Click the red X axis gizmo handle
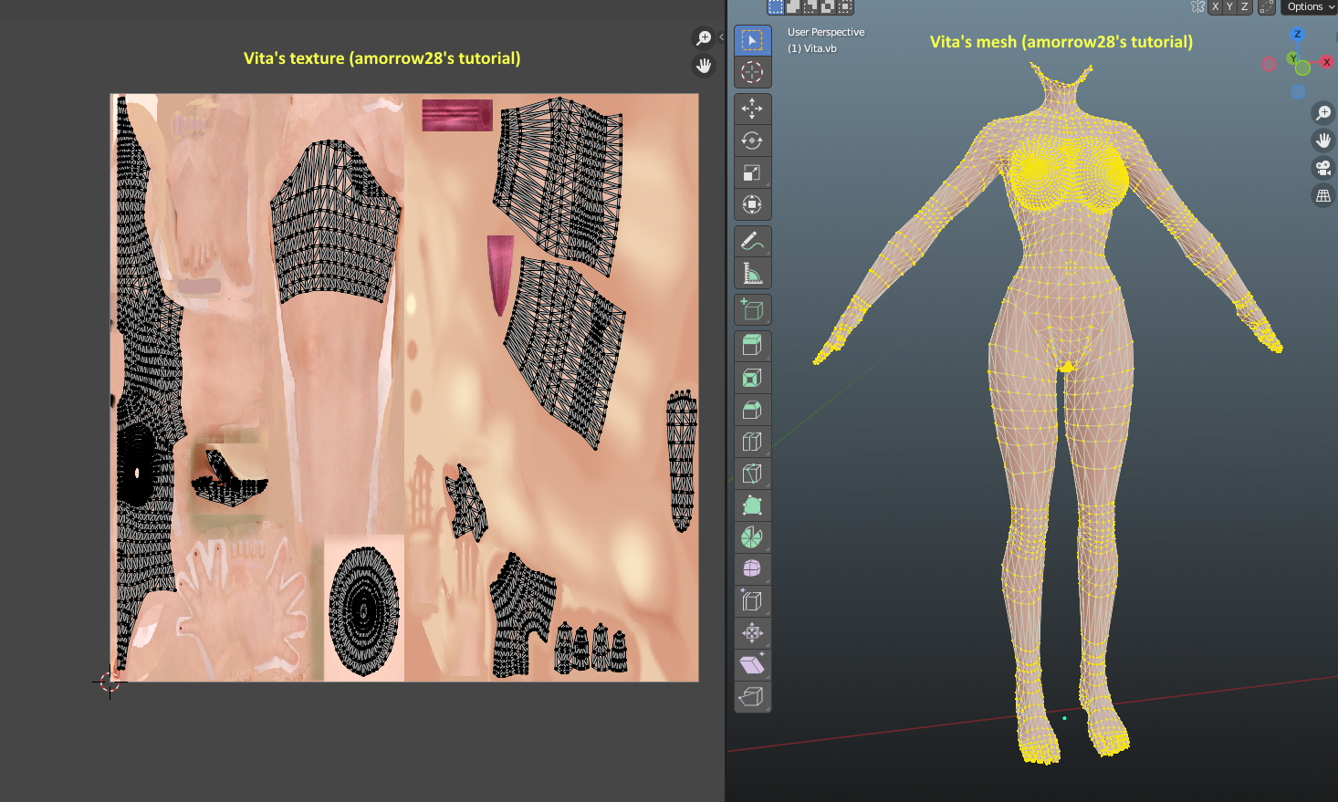Viewport: 1338px width, 802px height. coord(1326,62)
